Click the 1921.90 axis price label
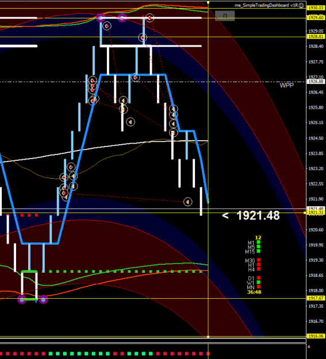Screen dimensions: 326x359 pyautogui.click(x=316, y=199)
